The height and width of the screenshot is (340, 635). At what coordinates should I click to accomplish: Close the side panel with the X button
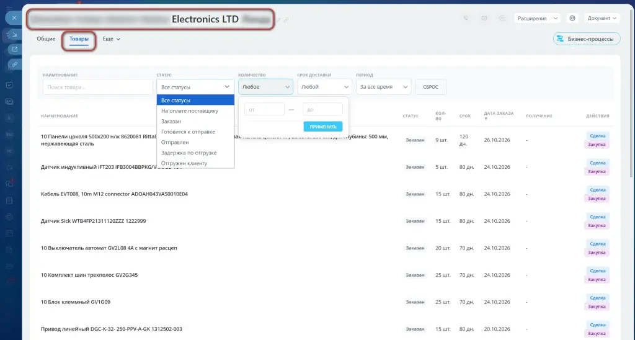click(x=14, y=18)
